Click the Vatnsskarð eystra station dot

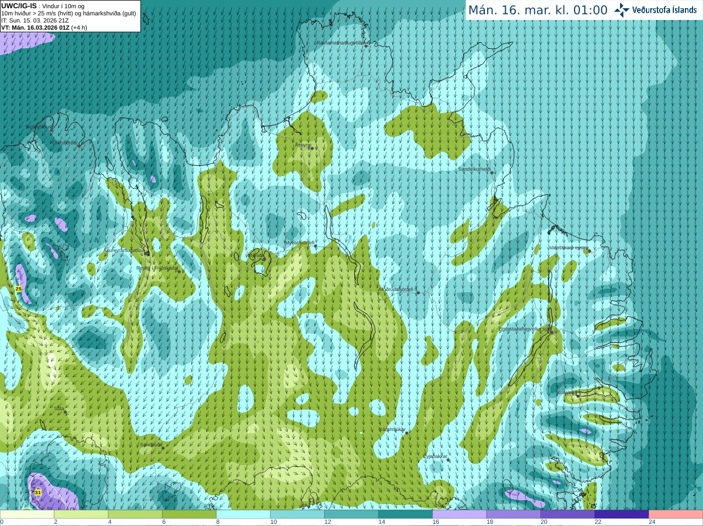[589, 251]
